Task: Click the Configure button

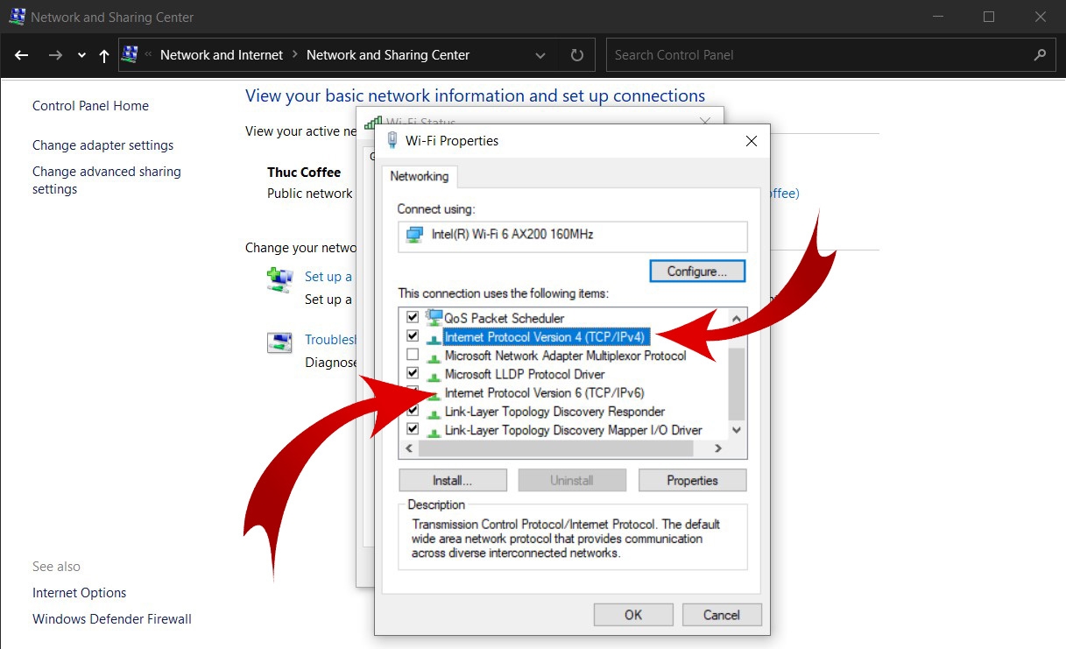Action: [x=697, y=272]
